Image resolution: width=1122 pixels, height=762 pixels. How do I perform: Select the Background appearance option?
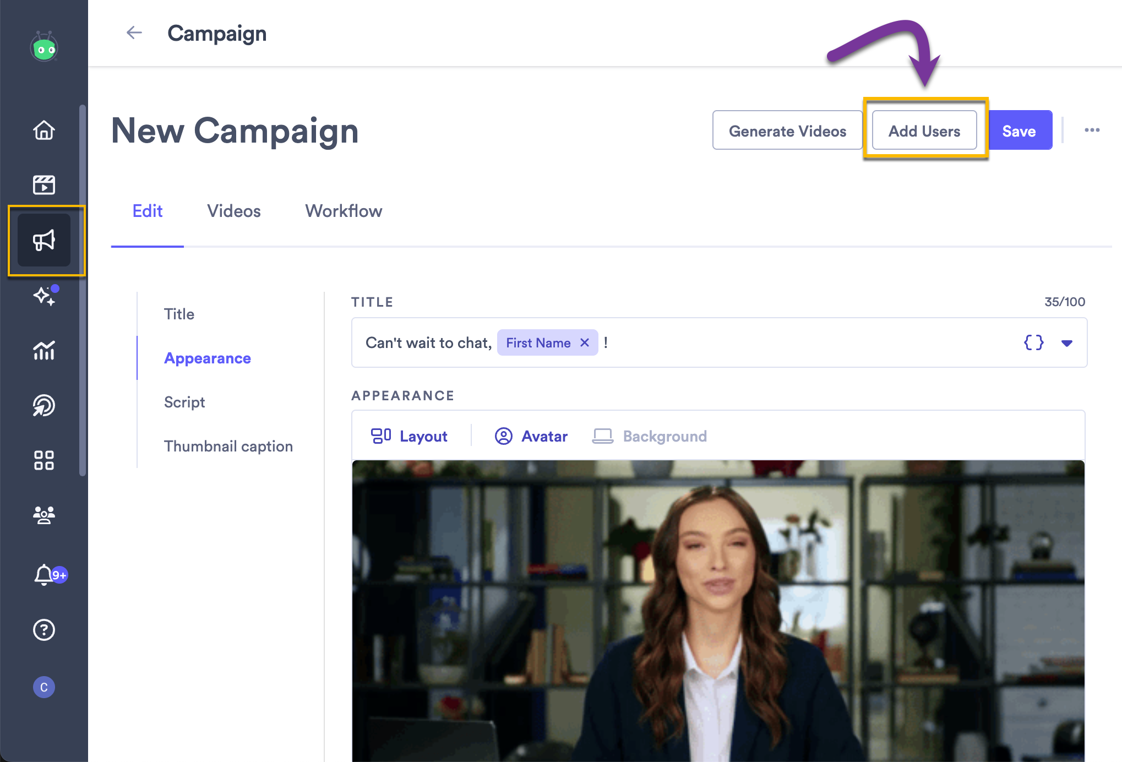coord(650,436)
